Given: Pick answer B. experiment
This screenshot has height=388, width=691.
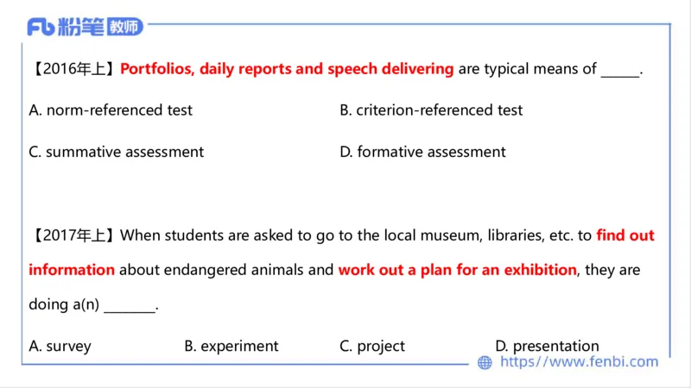Looking at the screenshot, I should [x=231, y=346].
